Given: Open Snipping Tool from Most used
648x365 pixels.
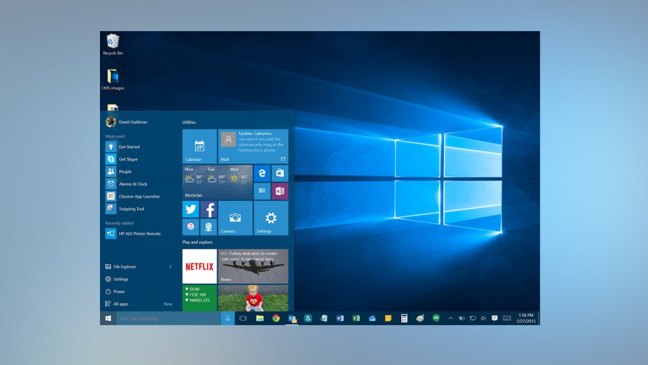Looking at the screenshot, I should (x=132, y=209).
